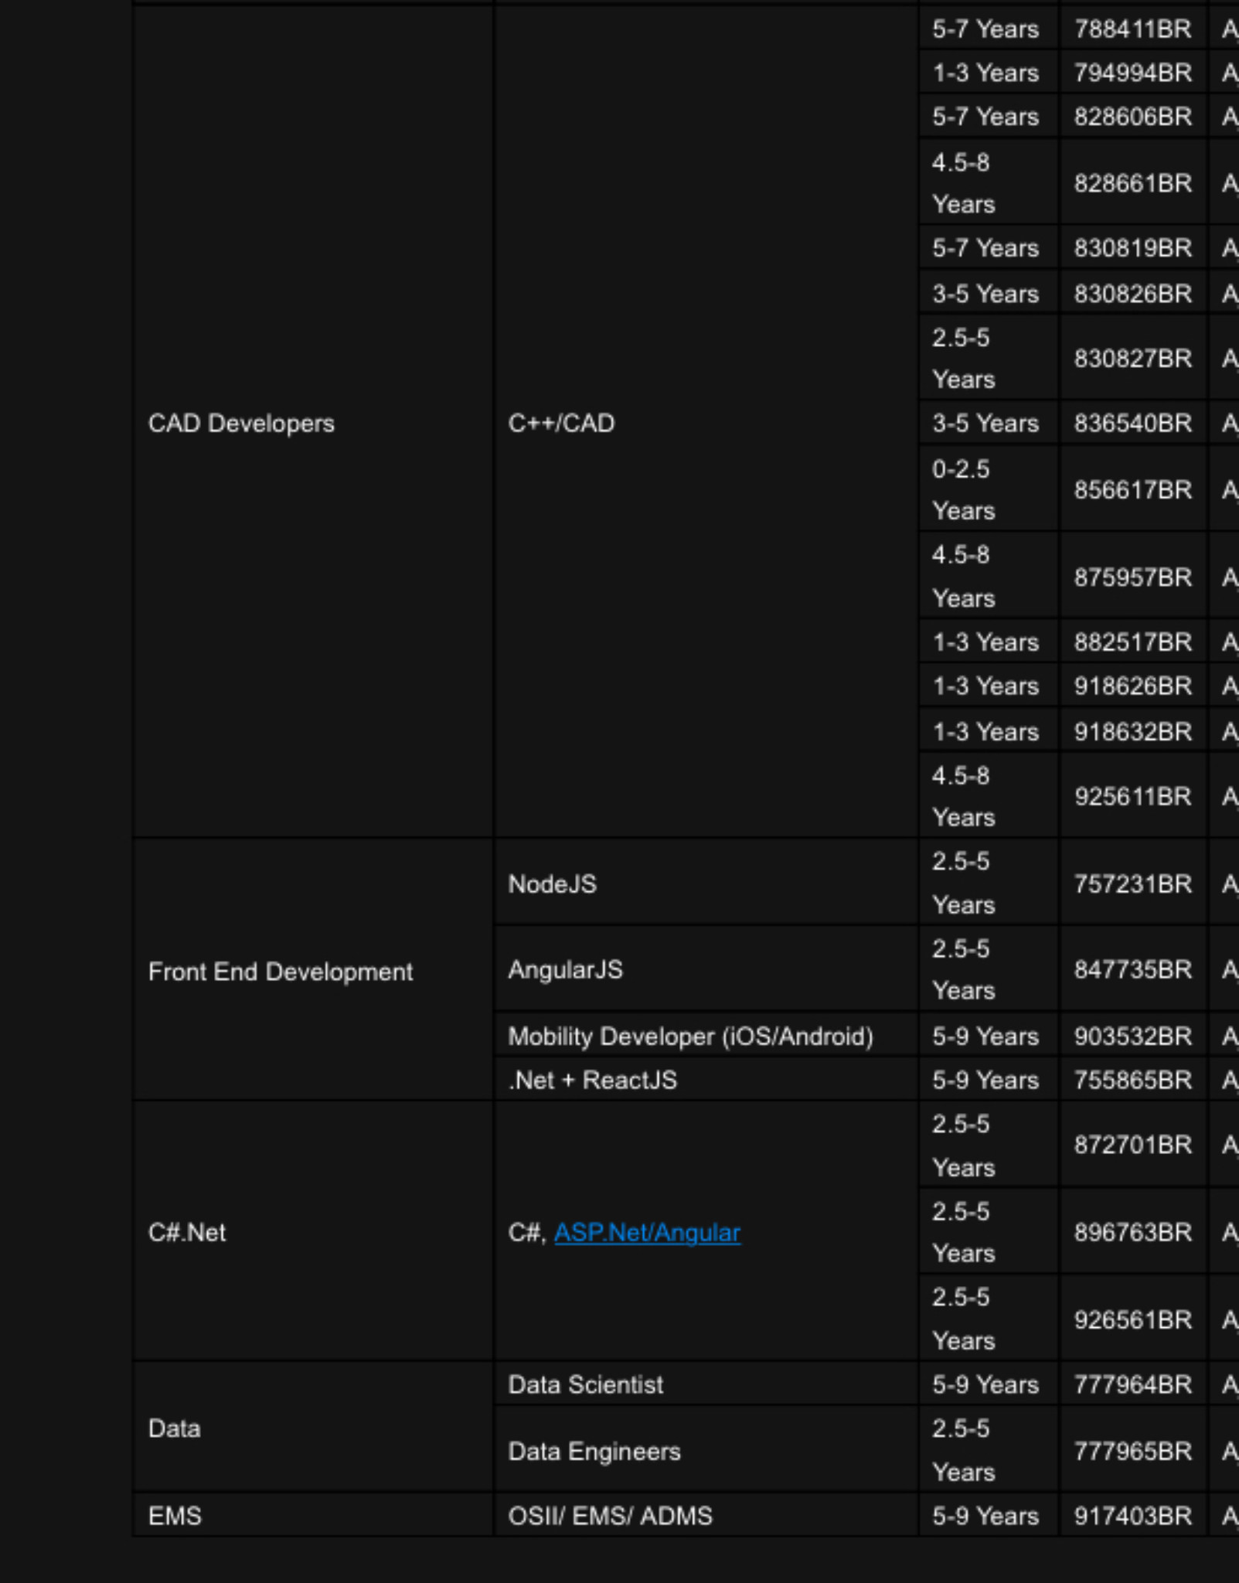
Task: Click the OSII/ EMS/ ADMS cell
Action: (705, 1515)
